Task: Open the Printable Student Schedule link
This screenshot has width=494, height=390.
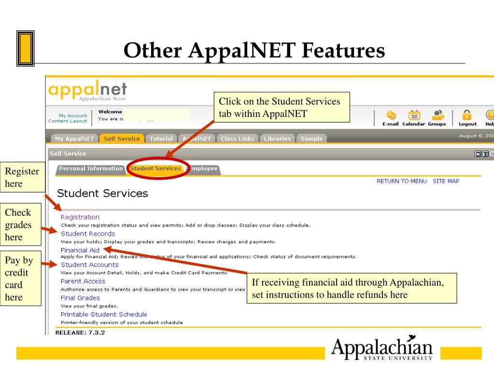Action: pyautogui.click(x=104, y=314)
